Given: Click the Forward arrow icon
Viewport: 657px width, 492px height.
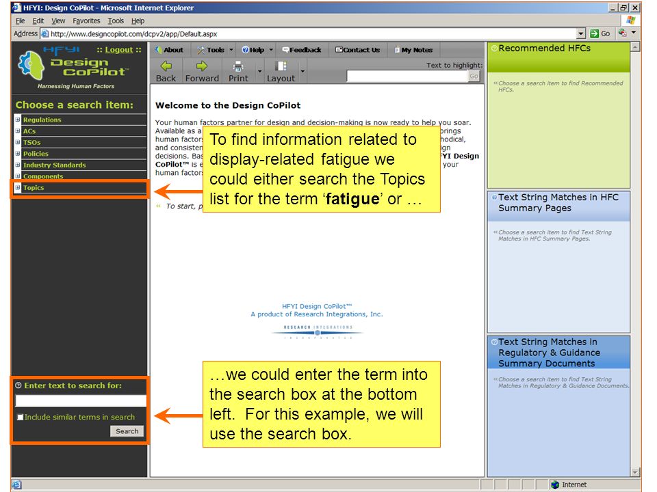Looking at the screenshot, I should (x=202, y=66).
